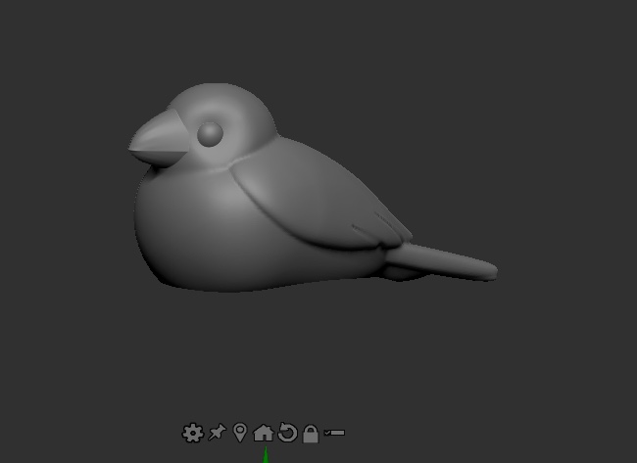Open the gizmo settings gear
The height and width of the screenshot is (463, 637).
pyautogui.click(x=192, y=433)
